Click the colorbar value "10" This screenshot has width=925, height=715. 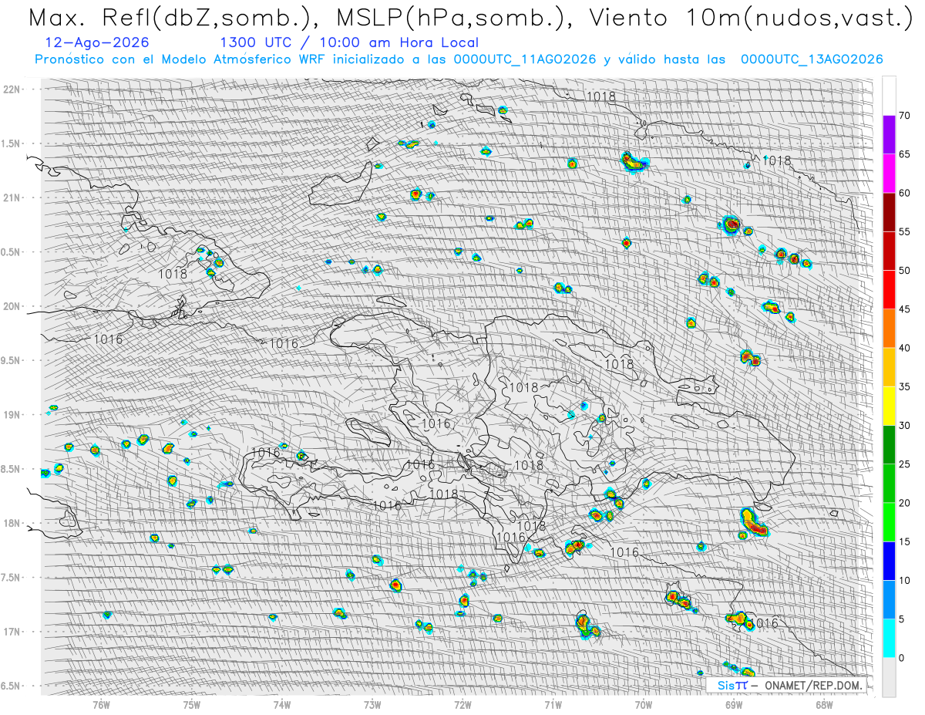904,580
